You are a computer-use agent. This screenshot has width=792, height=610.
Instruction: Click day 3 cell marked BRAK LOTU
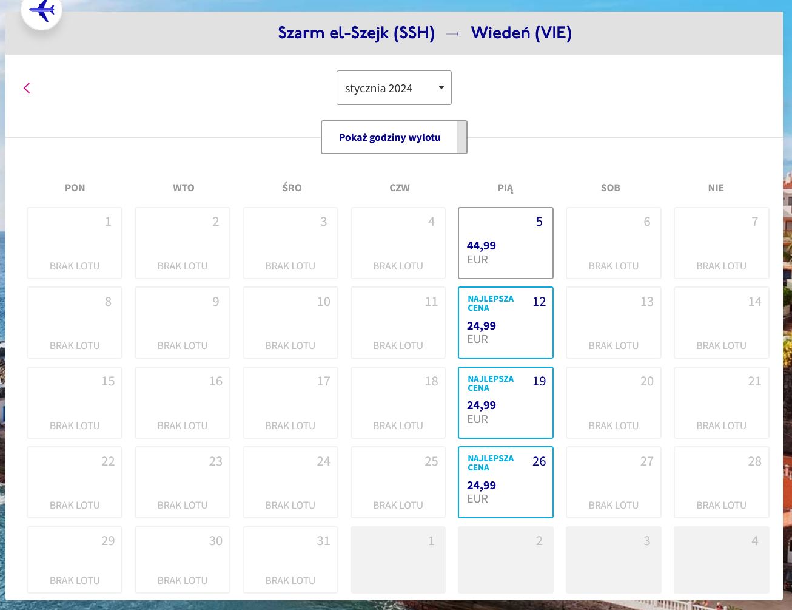[x=290, y=243]
